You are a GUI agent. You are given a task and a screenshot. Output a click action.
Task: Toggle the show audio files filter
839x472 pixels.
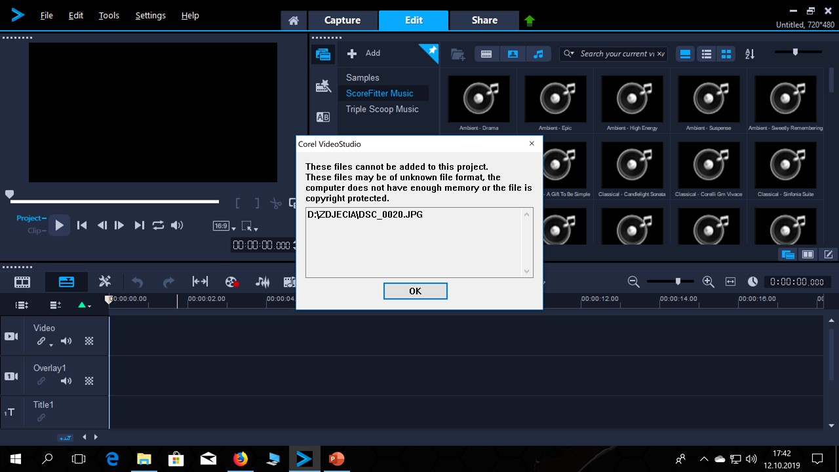coord(538,54)
